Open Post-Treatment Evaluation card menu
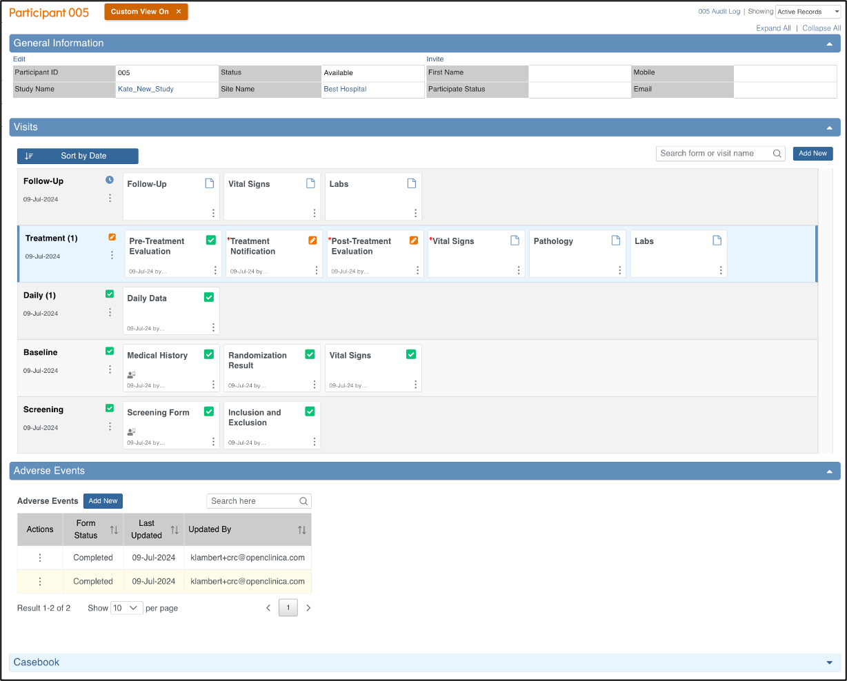The width and height of the screenshot is (847, 681). pos(417,270)
